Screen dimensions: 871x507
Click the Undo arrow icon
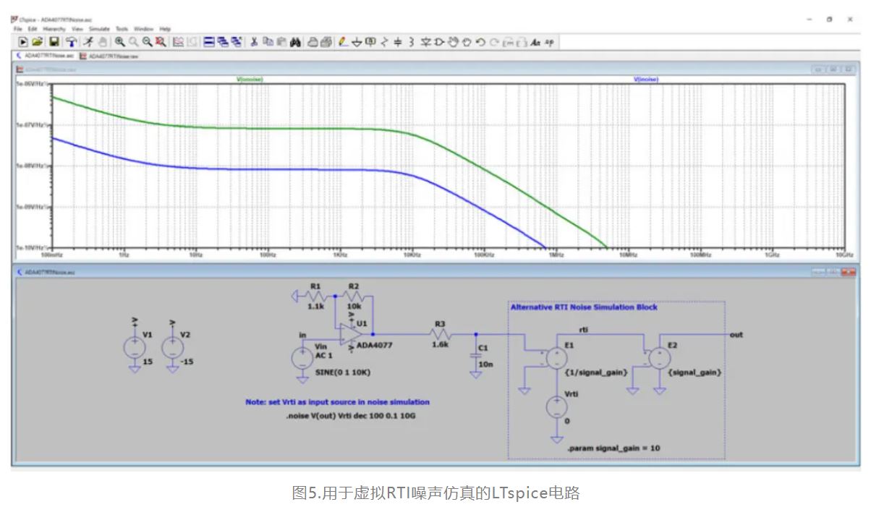[480, 42]
